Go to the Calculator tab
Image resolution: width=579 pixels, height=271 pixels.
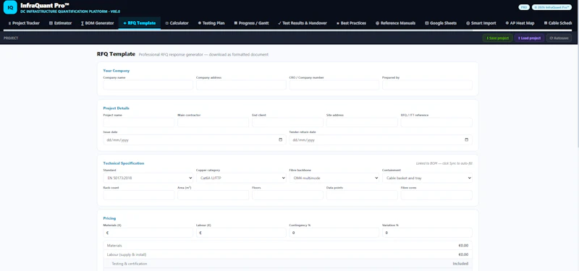tap(177, 23)
